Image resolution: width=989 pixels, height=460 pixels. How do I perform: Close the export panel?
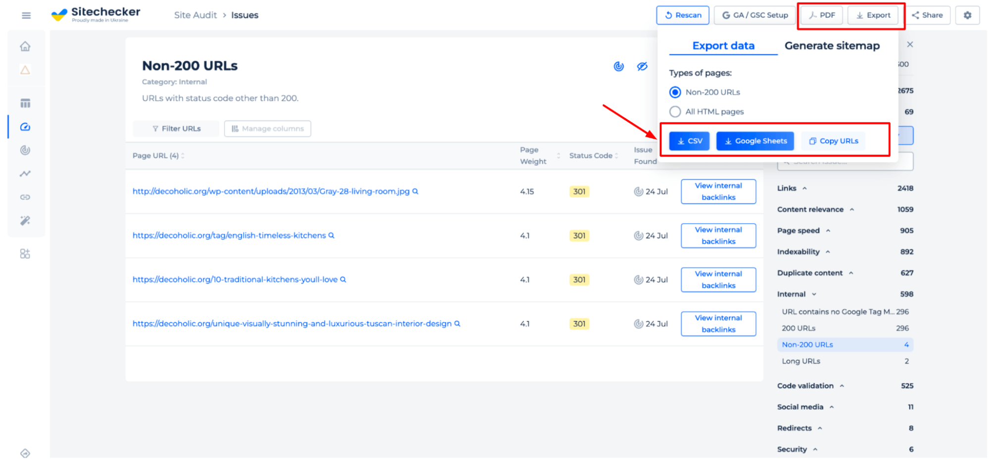pyautogui.click(x=910, y=44)
